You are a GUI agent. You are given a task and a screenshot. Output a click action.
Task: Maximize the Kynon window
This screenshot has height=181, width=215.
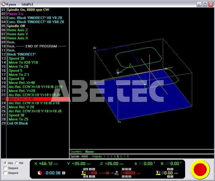point(205,4)
